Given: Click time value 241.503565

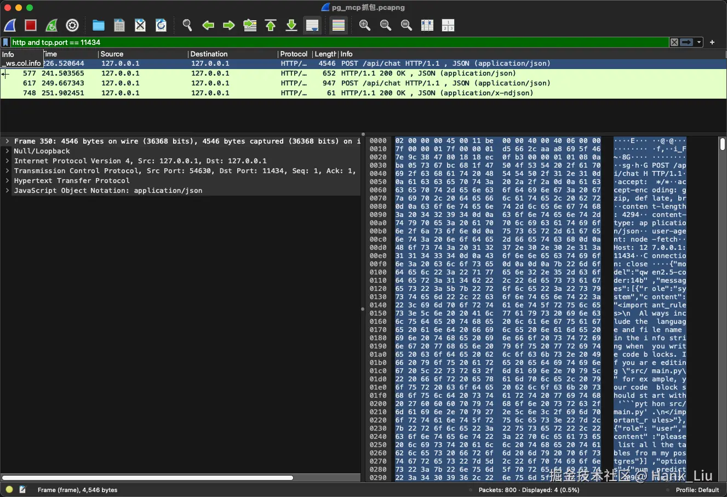Looking at the screenshot, I should (x=63, y=73).
